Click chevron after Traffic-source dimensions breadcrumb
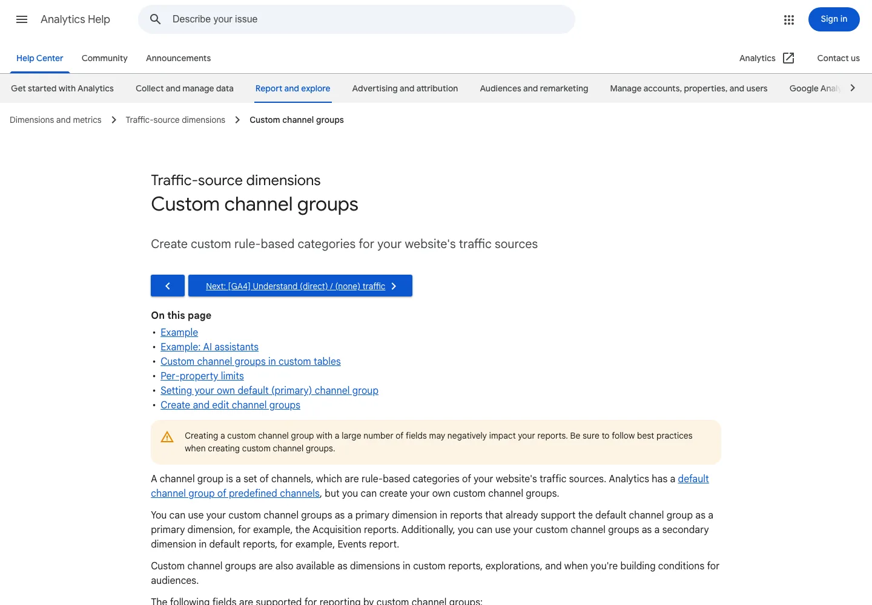 point(237,120)
